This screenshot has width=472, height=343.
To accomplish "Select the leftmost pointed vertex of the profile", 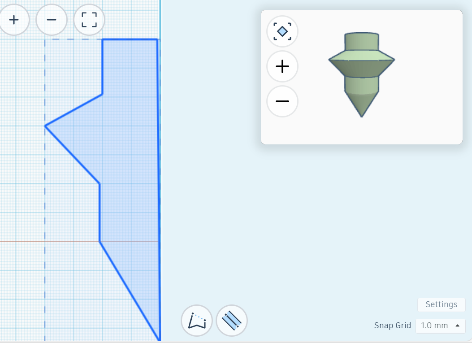I will [x=45, y=126].
